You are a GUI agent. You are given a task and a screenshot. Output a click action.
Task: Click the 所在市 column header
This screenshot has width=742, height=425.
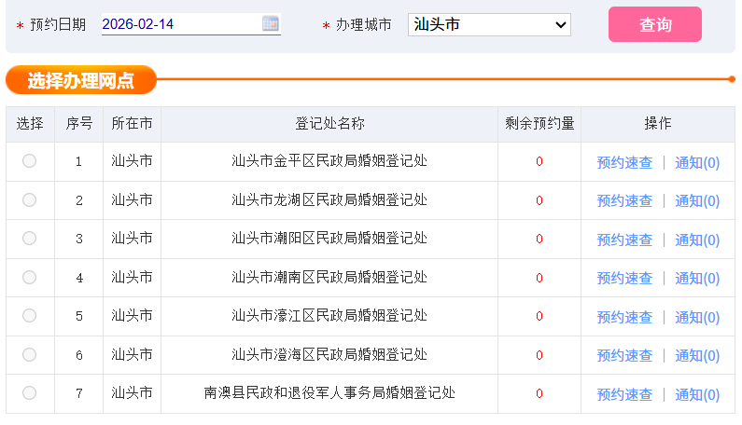pyautogui.click(x=132, y=124)
